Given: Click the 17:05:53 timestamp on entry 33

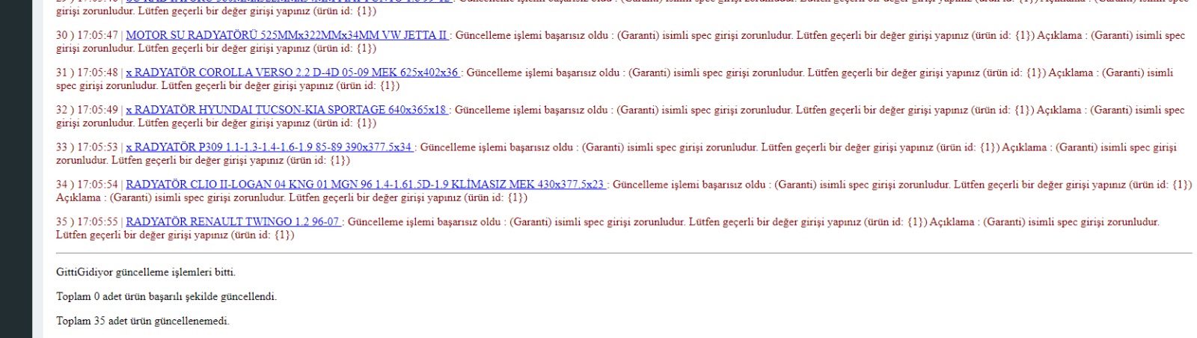Looking at the screenshot, I should click(97, 147).
